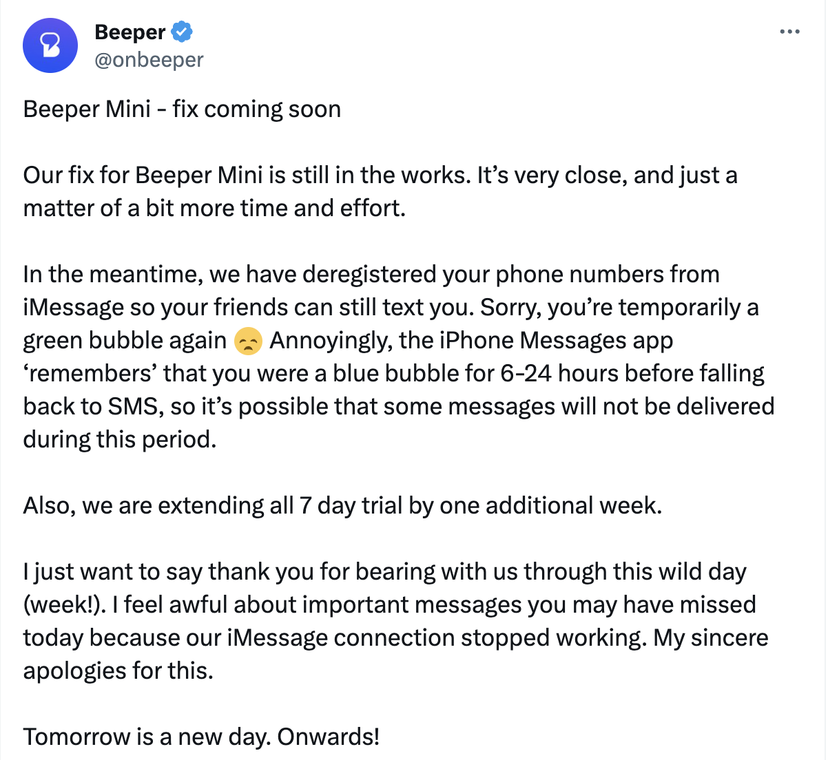The width and height of the screenshot is (828, 760).
Task: Click the closing line 'Tomorrow is a new day'
Action: point(201,737)
